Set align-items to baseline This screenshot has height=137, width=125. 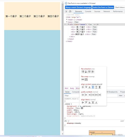96,103
